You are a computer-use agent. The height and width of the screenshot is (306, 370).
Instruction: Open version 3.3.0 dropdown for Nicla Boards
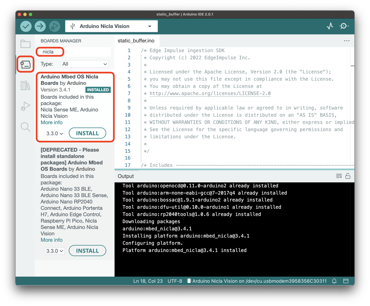pos(55,133)
